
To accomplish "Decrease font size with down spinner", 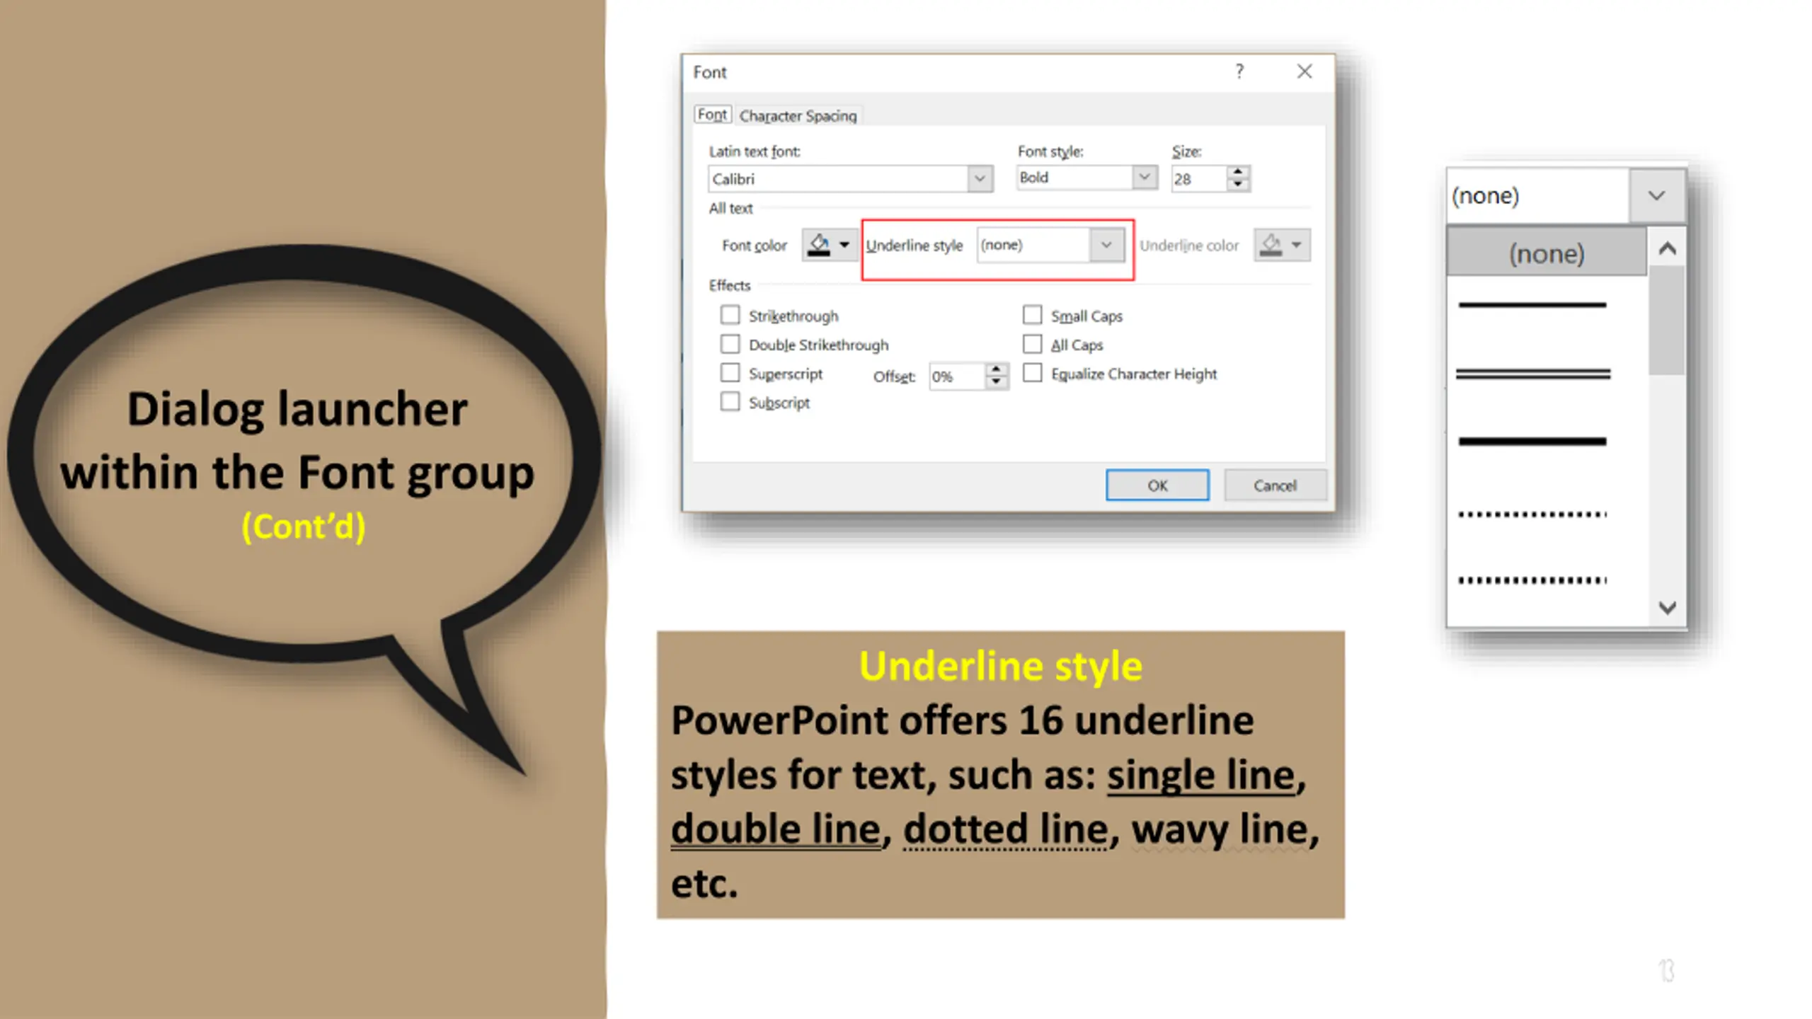I will [x=1237, y=185].
